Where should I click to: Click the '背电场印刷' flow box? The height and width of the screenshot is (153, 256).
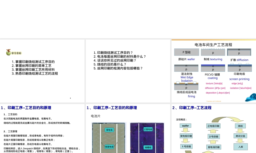pyautogui.click(x=214, y=147)
